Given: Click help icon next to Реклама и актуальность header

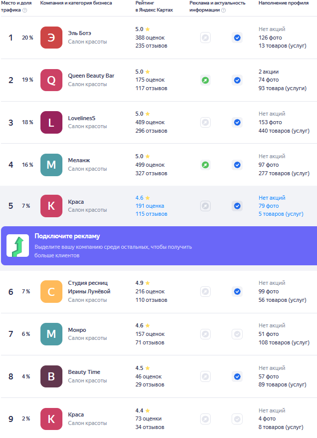Looking at the screenshot, I should pos(224,11).
